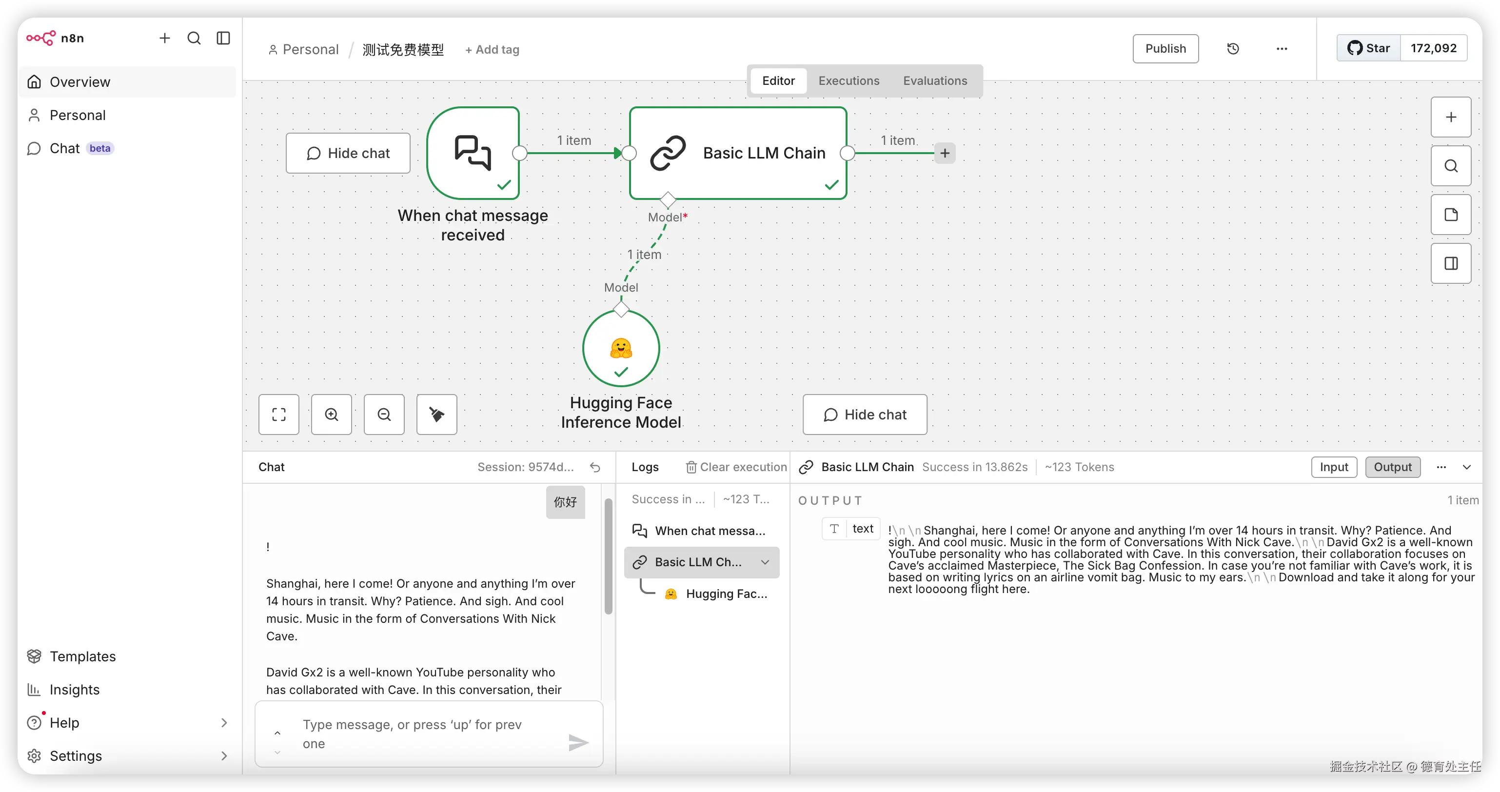Image resolution: width=1500 pixels, height=792 pixels.
Task: Add a sticky note from the right toolbar
Action: pos(1451,215)
